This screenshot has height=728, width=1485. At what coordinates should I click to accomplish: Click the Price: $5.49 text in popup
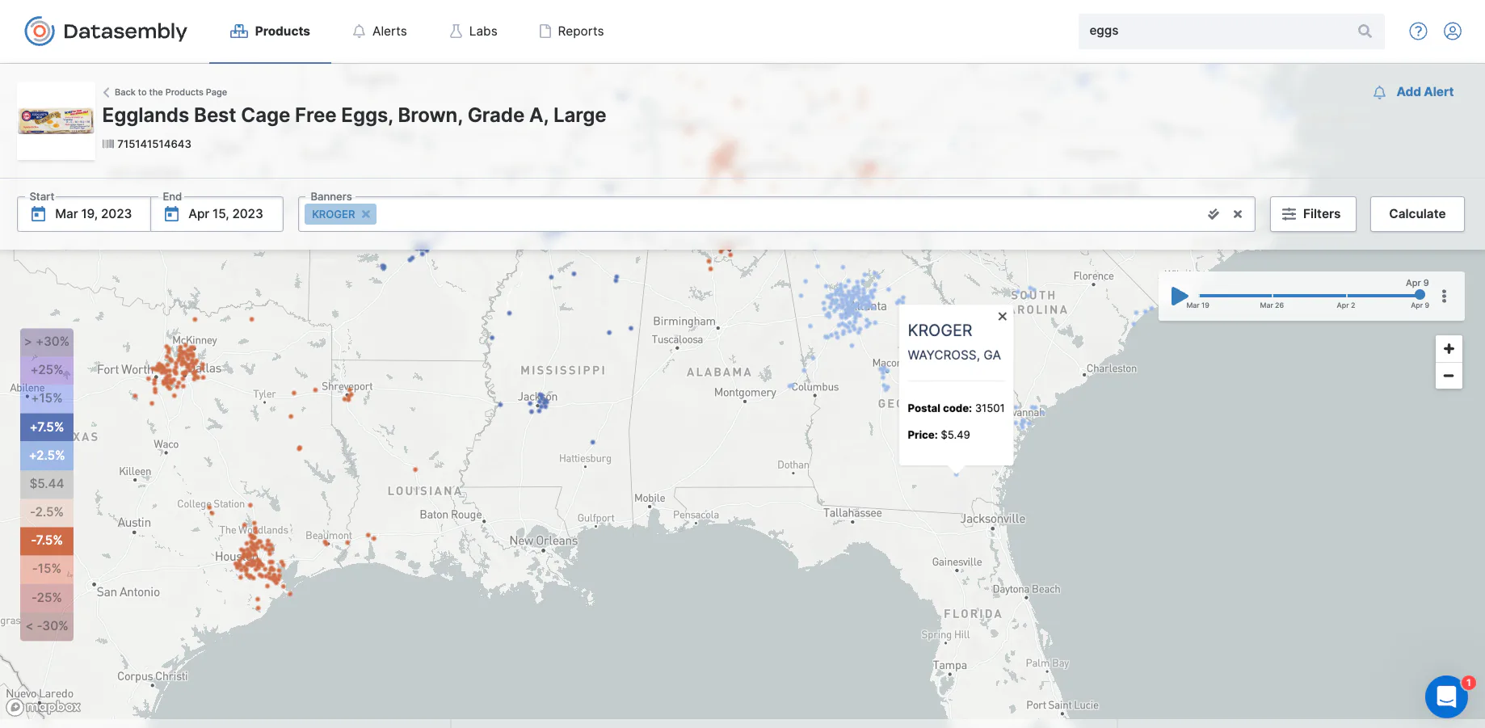click(939, 435)
